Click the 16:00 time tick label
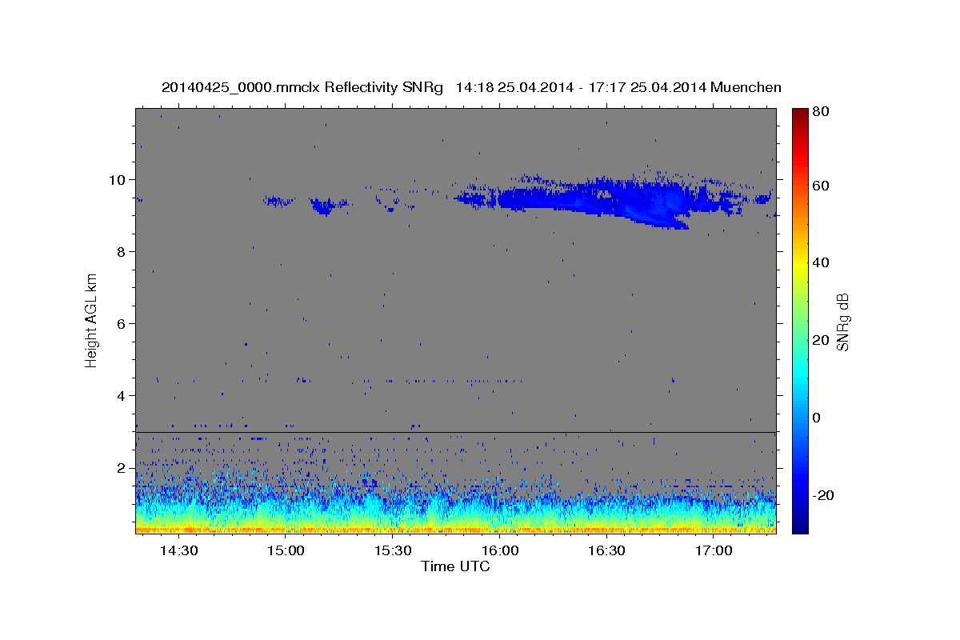The image size is (960, 640). click(500, 550)
